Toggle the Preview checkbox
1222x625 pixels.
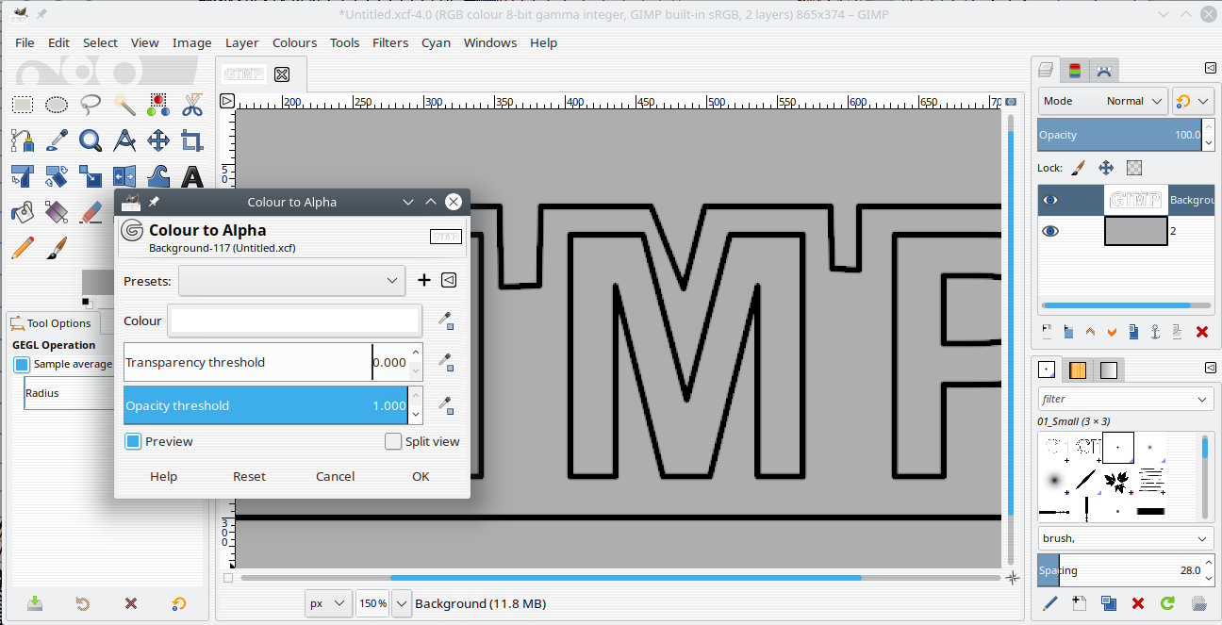pyautogui.click(x=134, y=441)
